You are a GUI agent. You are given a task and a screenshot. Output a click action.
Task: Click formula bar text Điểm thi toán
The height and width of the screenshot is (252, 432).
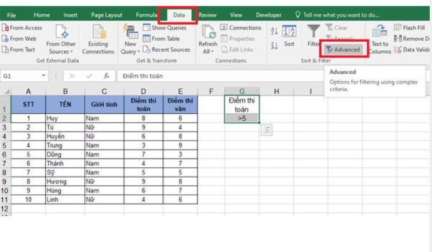[143, 76]
